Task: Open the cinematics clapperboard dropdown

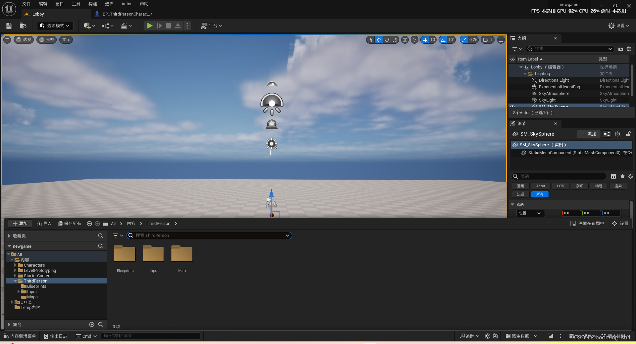Action: tap(126, 26)
